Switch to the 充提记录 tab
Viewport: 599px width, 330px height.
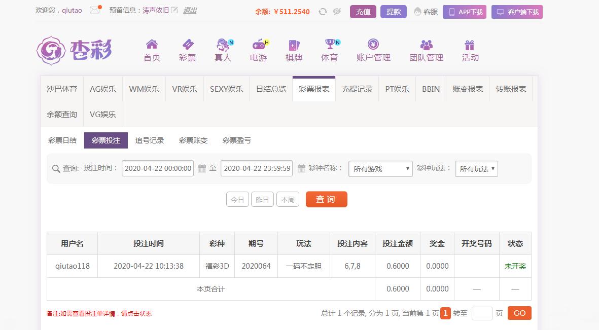357,89
